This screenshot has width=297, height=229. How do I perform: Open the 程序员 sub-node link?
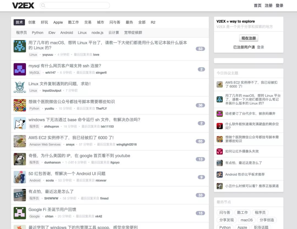pos(21,33)
